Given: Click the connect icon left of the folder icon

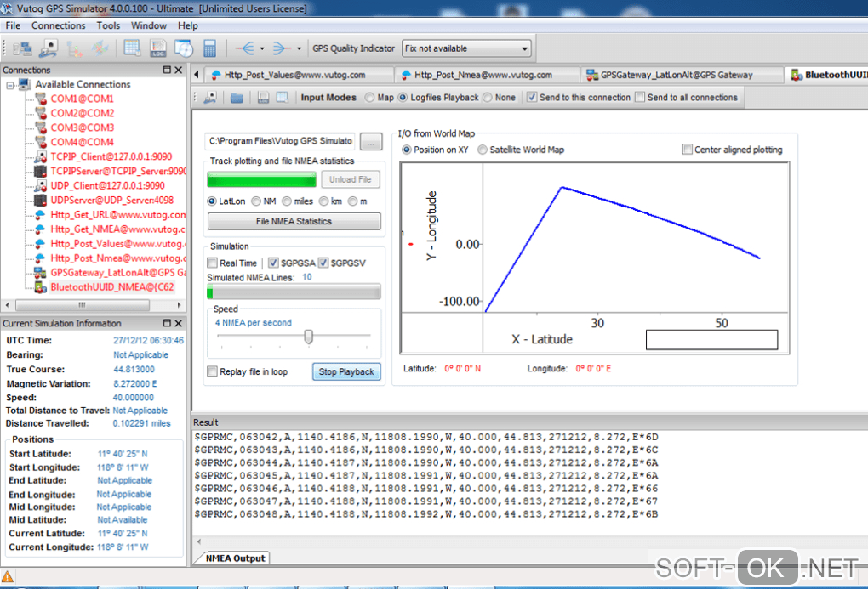Looking at the screenshot, I should (210, 98).
